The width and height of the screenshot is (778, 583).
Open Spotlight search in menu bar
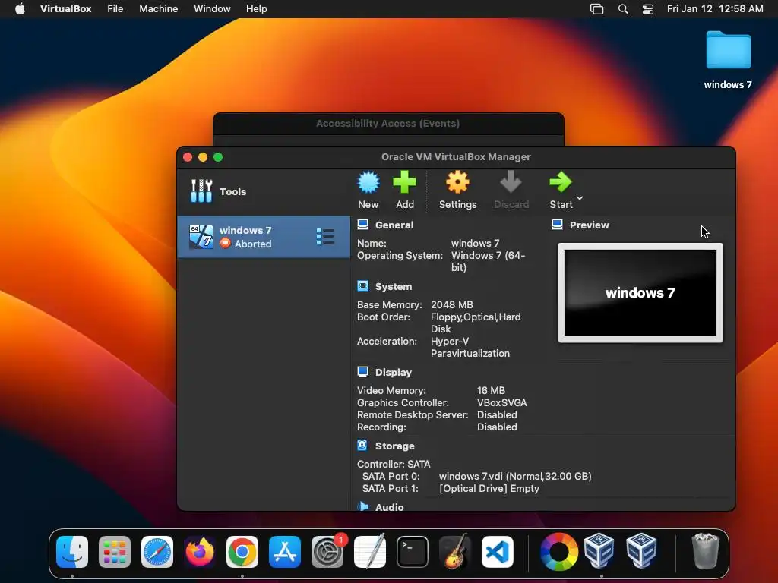pos(623,8)
